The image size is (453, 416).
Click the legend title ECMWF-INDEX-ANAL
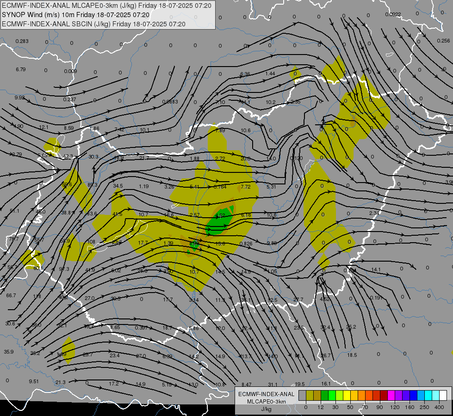pos(267,394)
